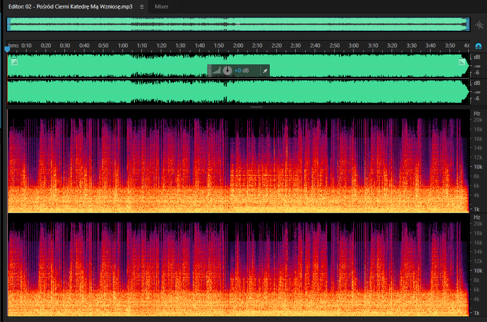Click the left channel spectral display
487x322 pixels.
238,161
